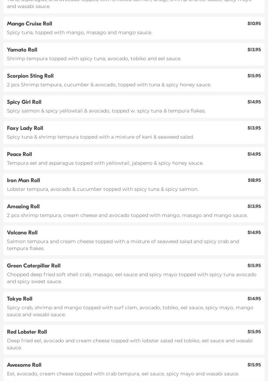Click the Peace Roll $14.95 price

coord(254,154)
